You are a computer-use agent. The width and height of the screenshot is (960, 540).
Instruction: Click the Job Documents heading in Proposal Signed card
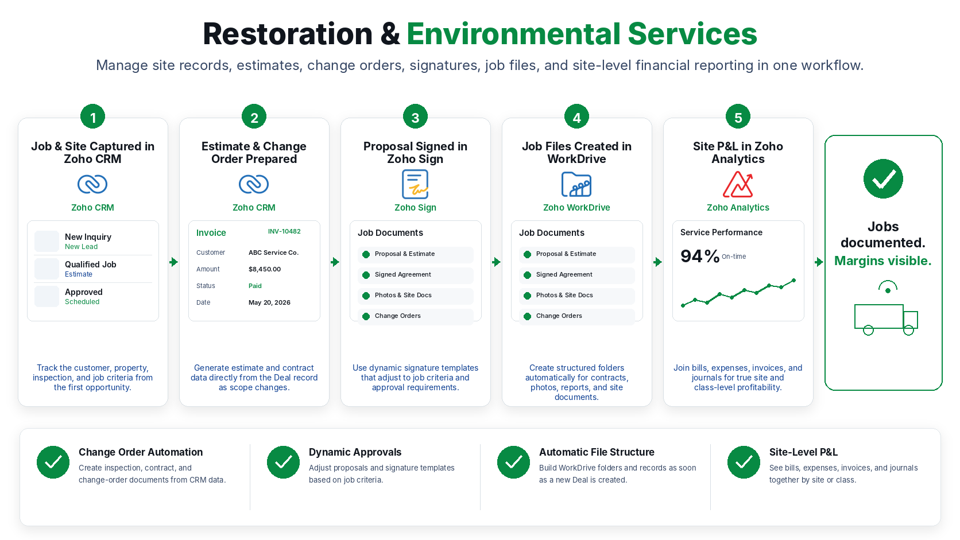point(390,233)
